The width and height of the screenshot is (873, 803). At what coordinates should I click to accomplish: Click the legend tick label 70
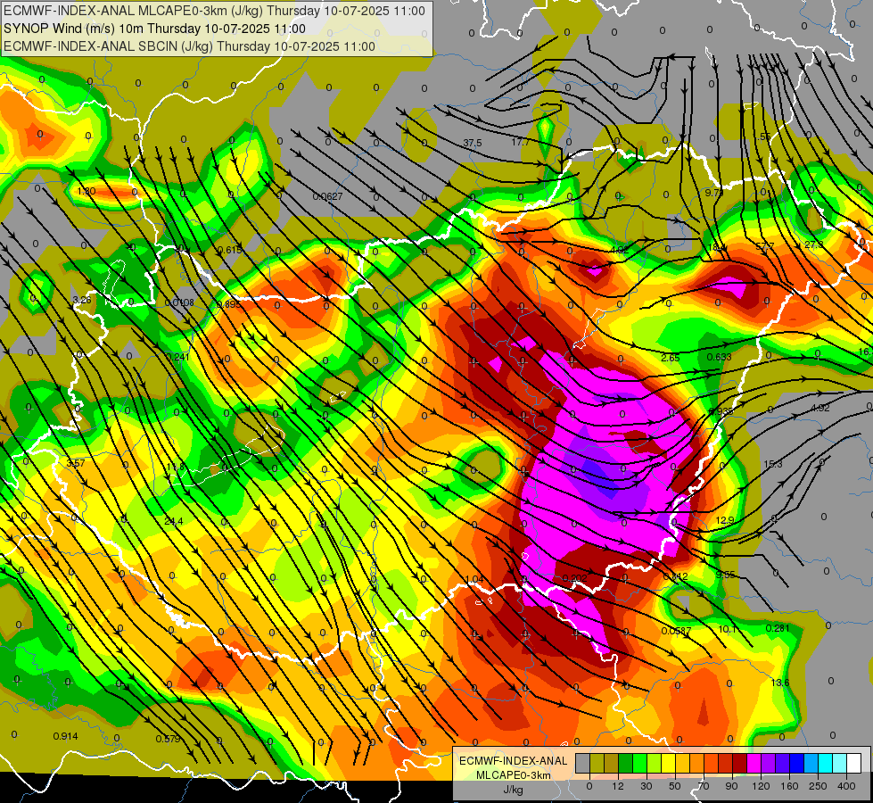pos(704,786)
